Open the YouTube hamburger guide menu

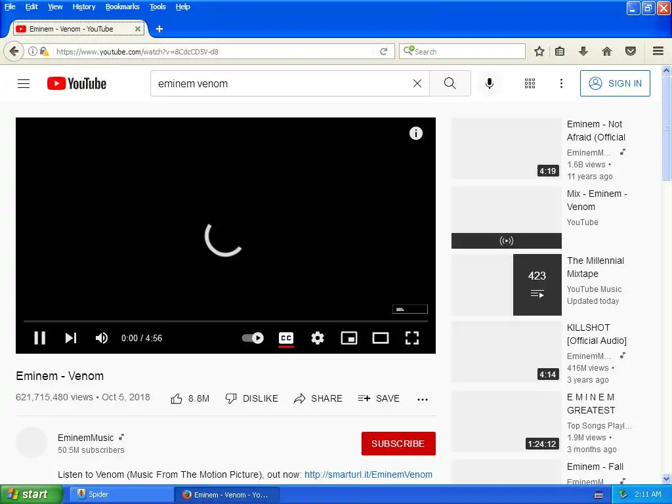point(24,83)
